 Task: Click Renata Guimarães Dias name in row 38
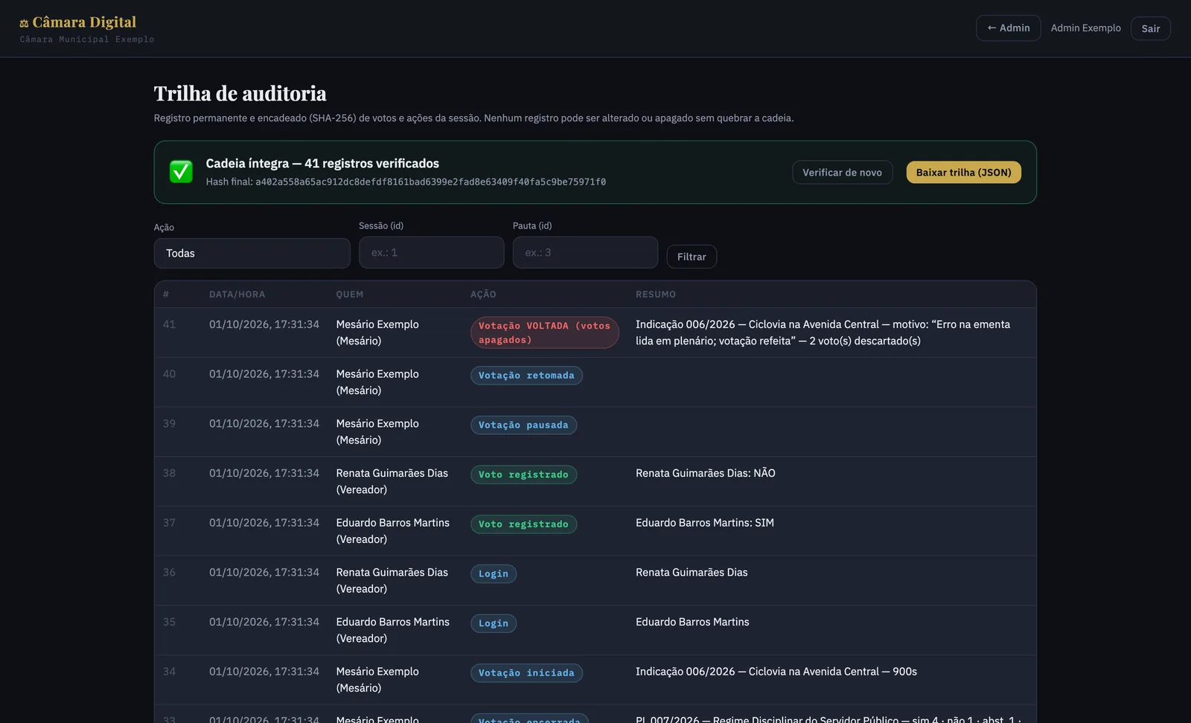tap(392, 473)
